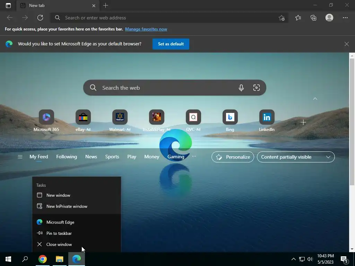Add a new quick link site
Screen dimensions: 355x266
pyautogui.click(x=303, y=122)
